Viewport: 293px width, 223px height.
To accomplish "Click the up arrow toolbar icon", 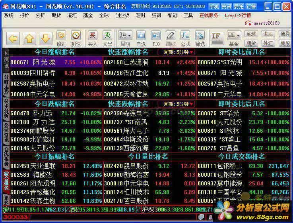I will pyautogui.click(x=29, y=38).
